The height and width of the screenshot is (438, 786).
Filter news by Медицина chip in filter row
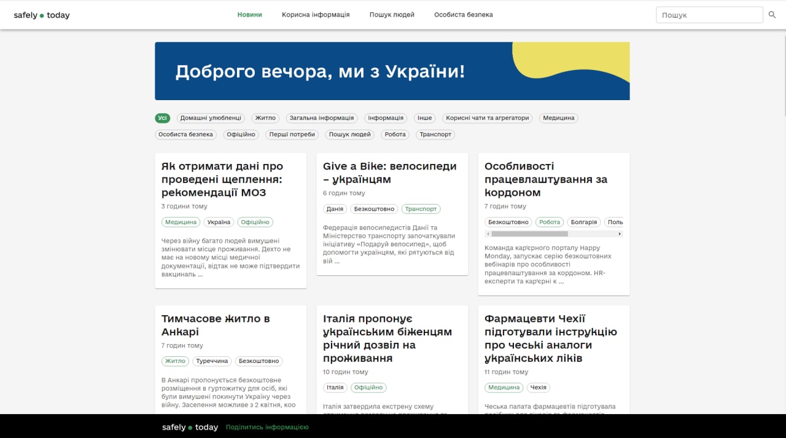pos(558,118)
